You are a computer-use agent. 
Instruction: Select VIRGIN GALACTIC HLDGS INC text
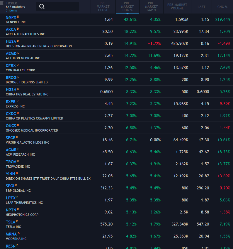pos(28,142)
